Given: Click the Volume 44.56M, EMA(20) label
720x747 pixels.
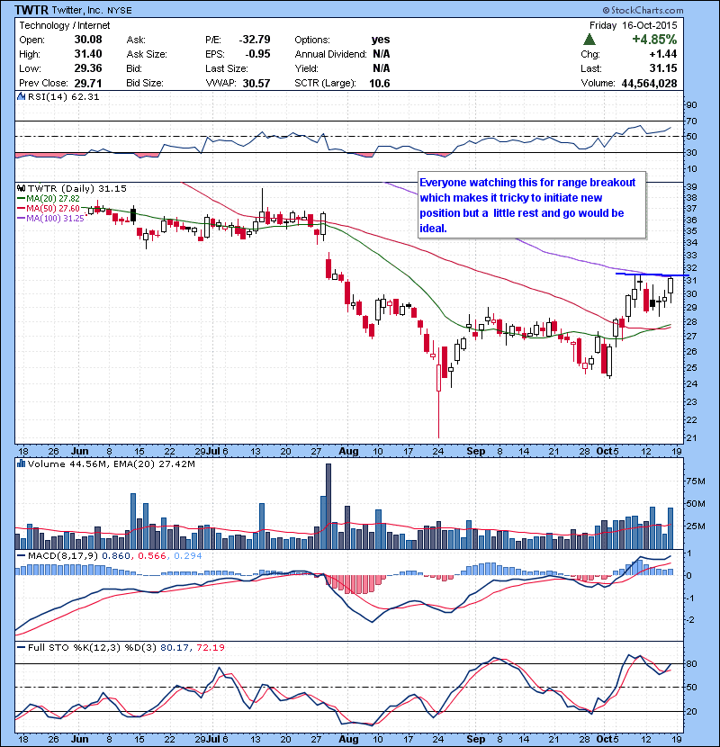Looking at the screenshot, I should [x=111, y=463].
